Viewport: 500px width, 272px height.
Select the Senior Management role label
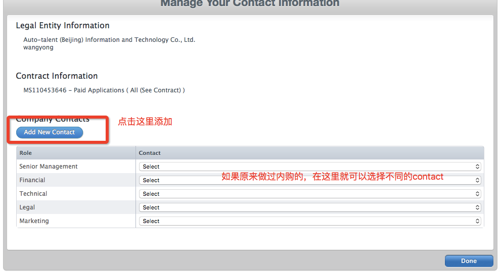[49, 167]
